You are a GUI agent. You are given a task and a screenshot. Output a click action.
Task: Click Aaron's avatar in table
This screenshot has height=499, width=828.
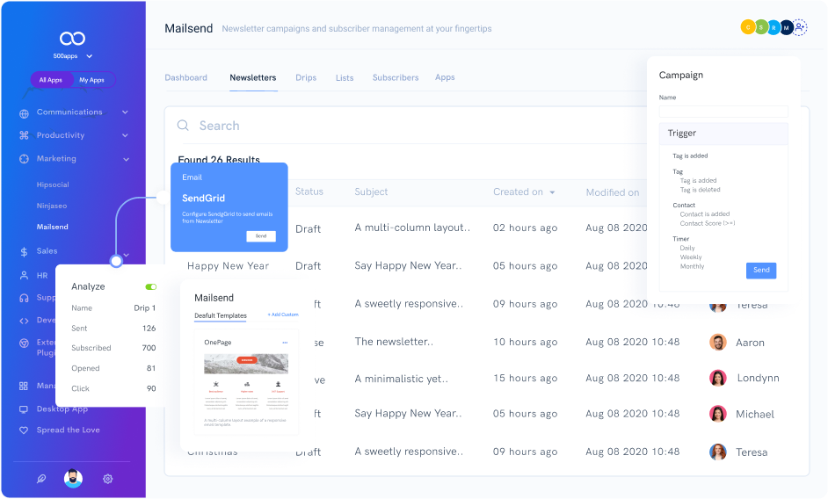pyautogui.click(x=717, y=342)
